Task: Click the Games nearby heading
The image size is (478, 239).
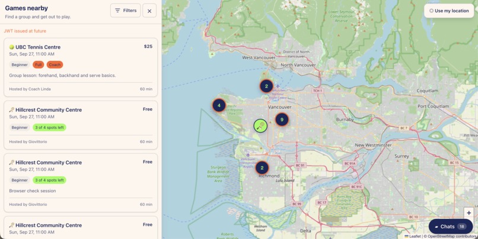Action: [x=27, y=8]
